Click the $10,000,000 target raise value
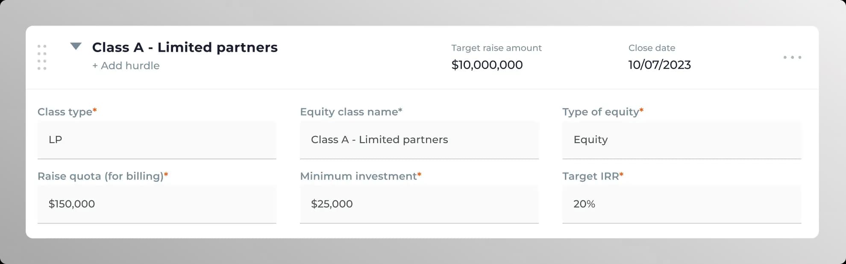 coord(487,65)
